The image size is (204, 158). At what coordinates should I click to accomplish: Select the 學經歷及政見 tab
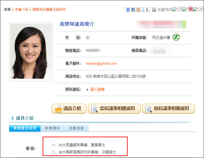tap(25, 129)
